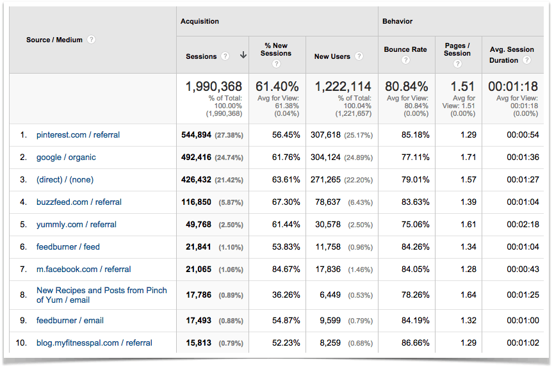Open the Bounce Rate help tooltip icon
Screen dimensions: 554x370
point(405,60)
